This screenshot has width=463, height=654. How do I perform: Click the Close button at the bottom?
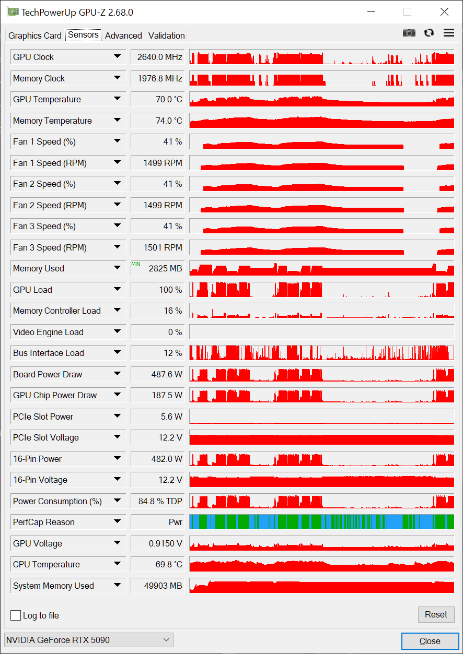(x=430, y=641)
